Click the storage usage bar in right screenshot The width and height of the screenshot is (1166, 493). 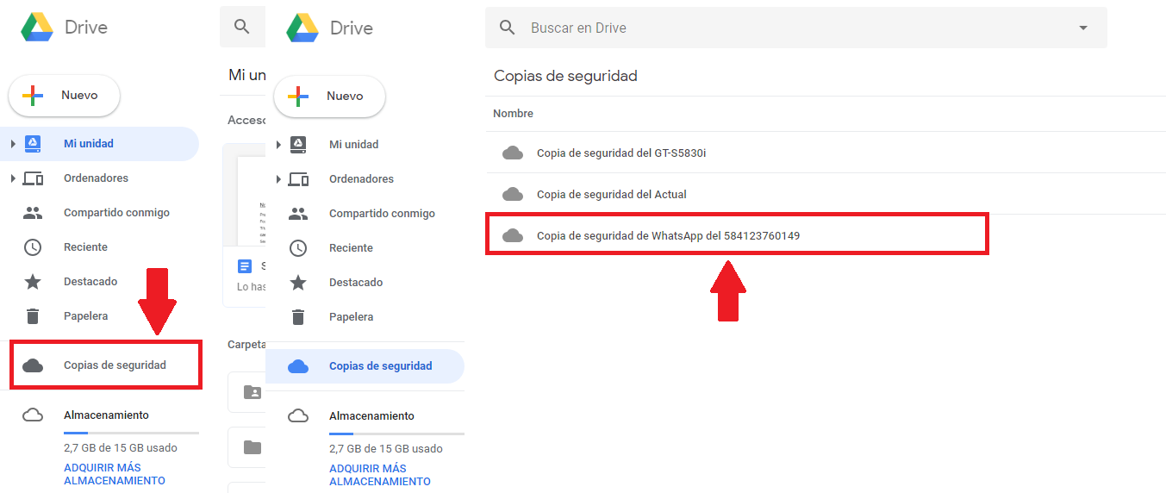click(396, 434)
